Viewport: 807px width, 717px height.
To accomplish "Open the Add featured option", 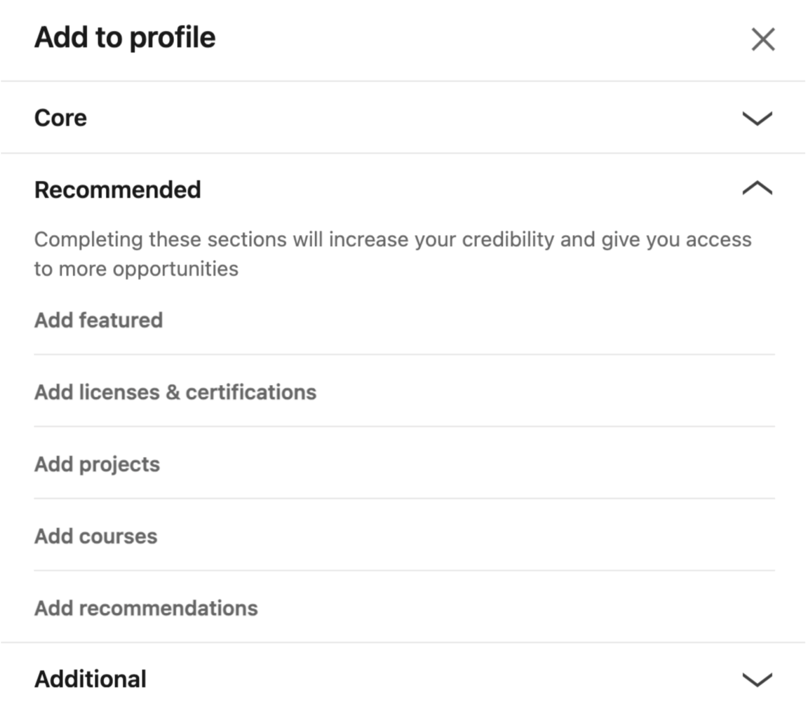I will (x=99, y=320).
